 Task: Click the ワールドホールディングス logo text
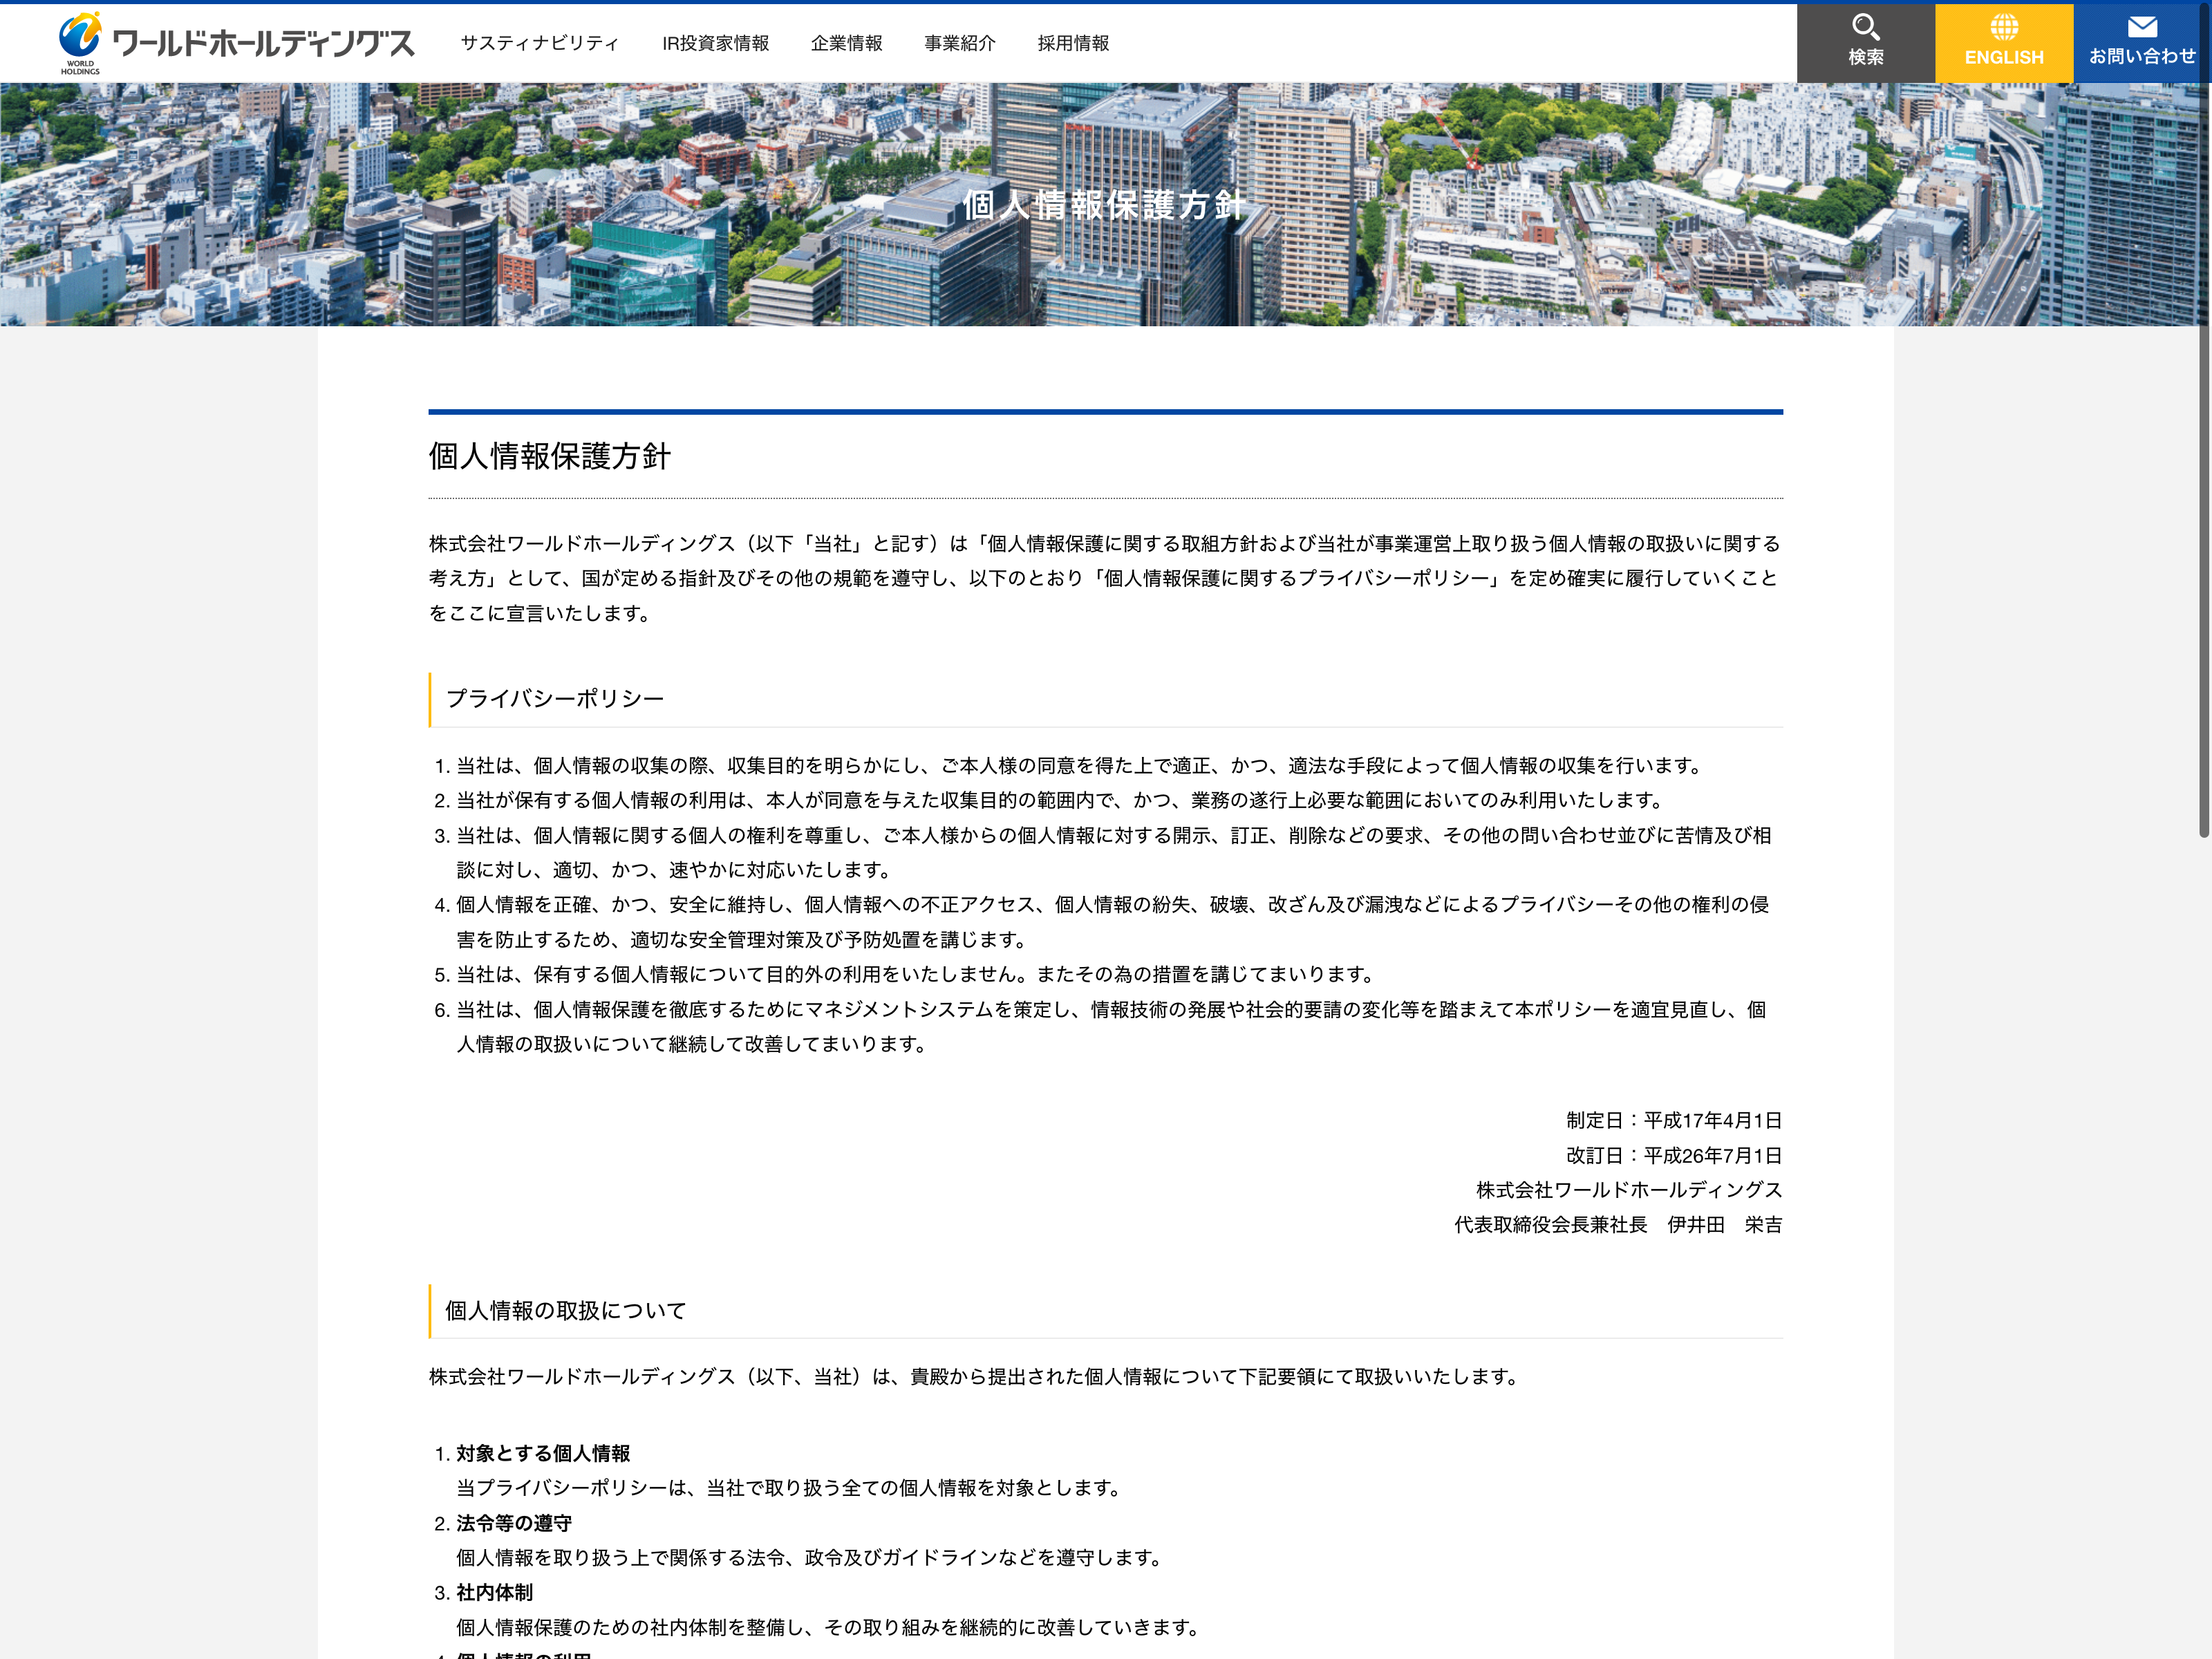(263, 44)
